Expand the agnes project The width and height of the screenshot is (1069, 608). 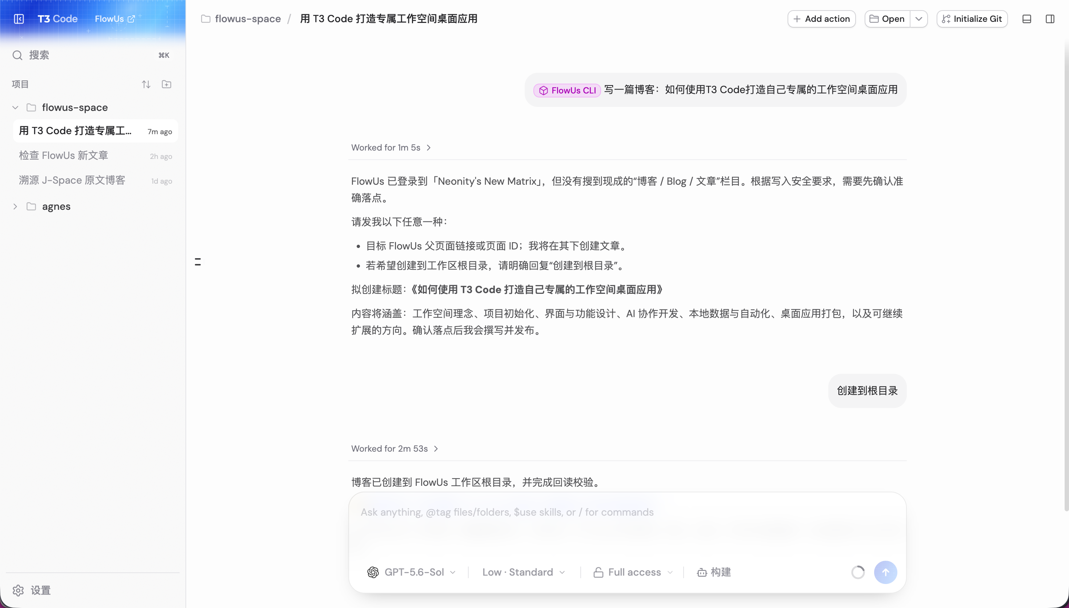(x=15, y=206)
